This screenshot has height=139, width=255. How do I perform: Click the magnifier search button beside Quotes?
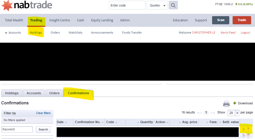[173, 5]
